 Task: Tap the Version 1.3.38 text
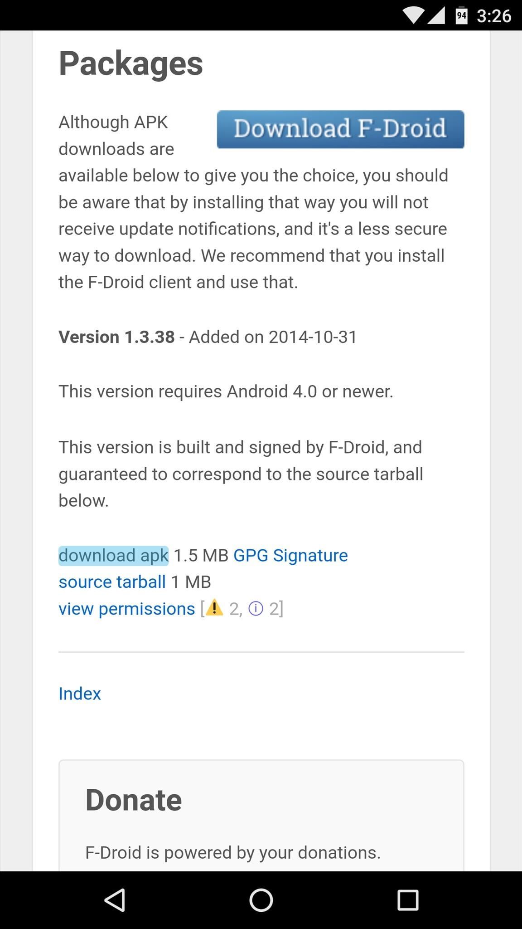116,337
